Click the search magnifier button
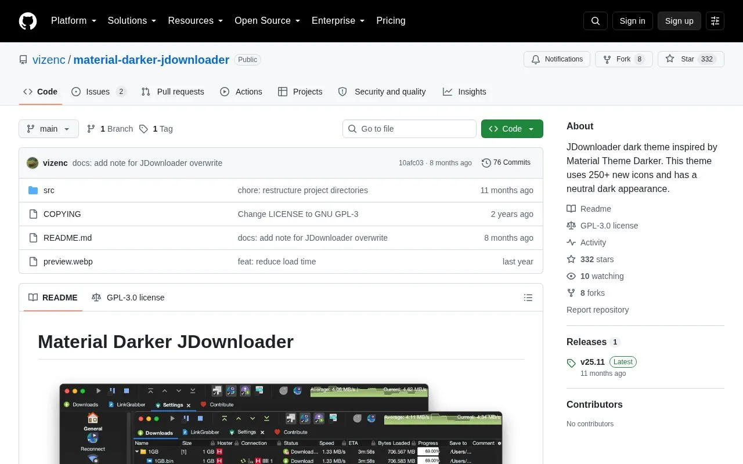 pos(596,21)
